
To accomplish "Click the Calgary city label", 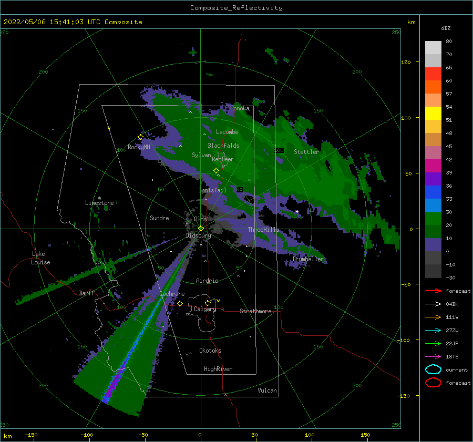I will (x=205, y=309).
